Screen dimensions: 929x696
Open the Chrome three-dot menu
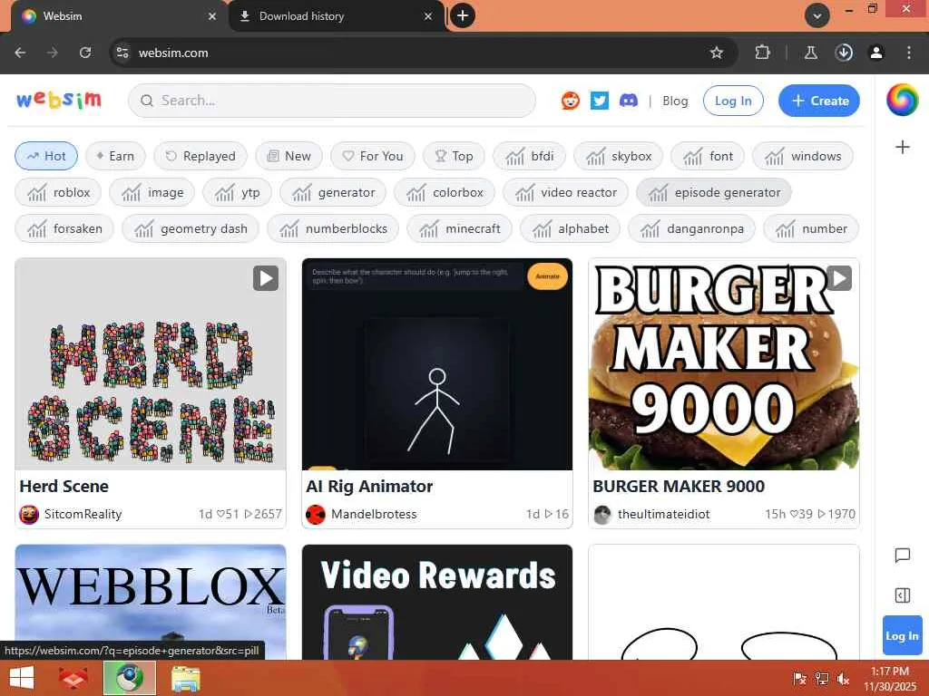coord(908,53)
